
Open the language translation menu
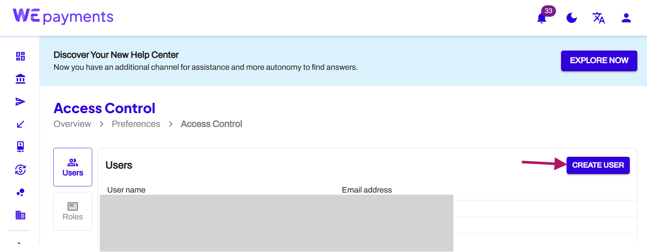[599, 18]
